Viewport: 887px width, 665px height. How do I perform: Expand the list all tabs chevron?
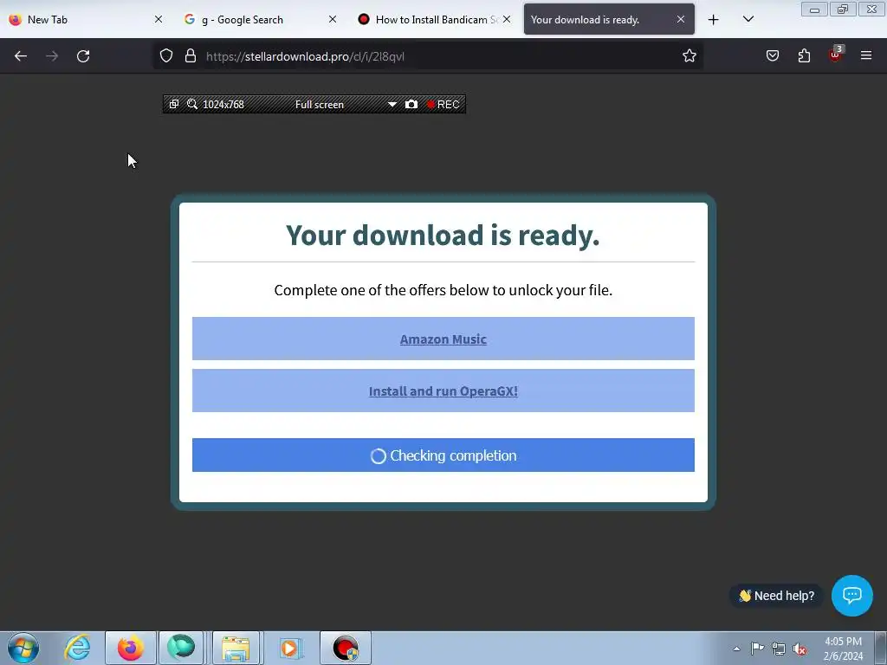(x=748, y=20)
